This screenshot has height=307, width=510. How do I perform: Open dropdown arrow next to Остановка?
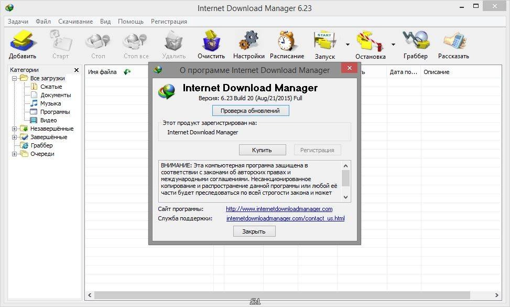point(393,44)
